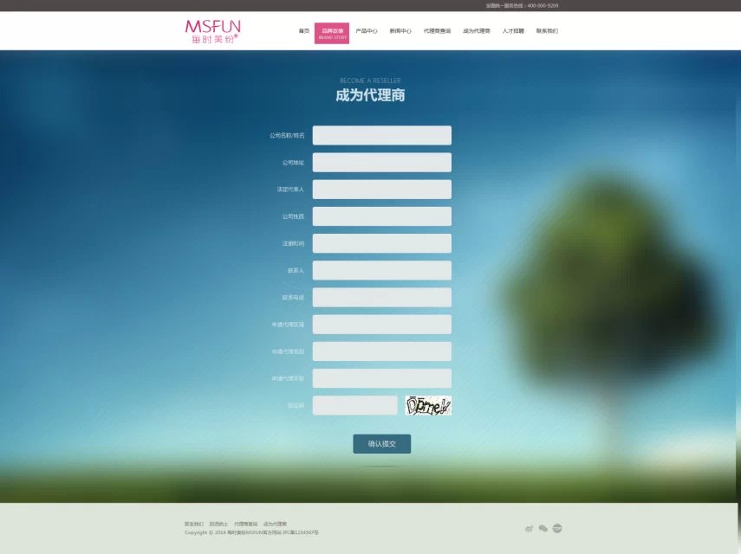
Task: Click 联系我们 link in footer
Action: tap(194, 524)
